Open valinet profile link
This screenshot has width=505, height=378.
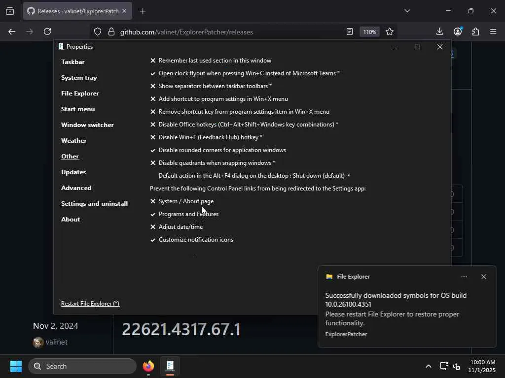click(57, 342)
